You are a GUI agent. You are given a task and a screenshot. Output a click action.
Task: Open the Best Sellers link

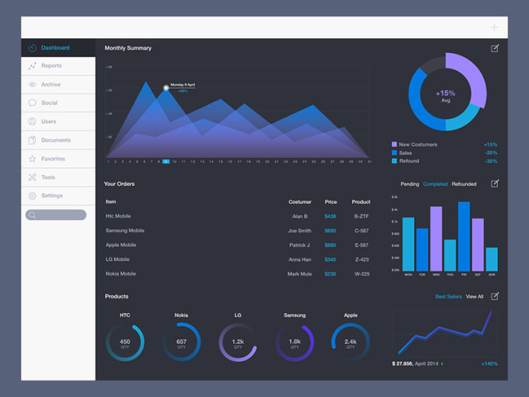tap(448, 297)
